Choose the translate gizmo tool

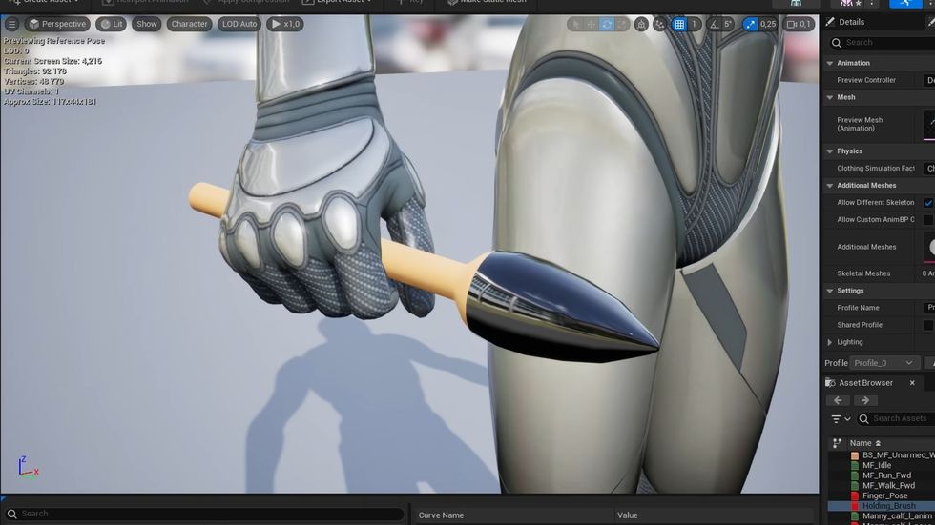pyautogui.click(x=591, y=24)
